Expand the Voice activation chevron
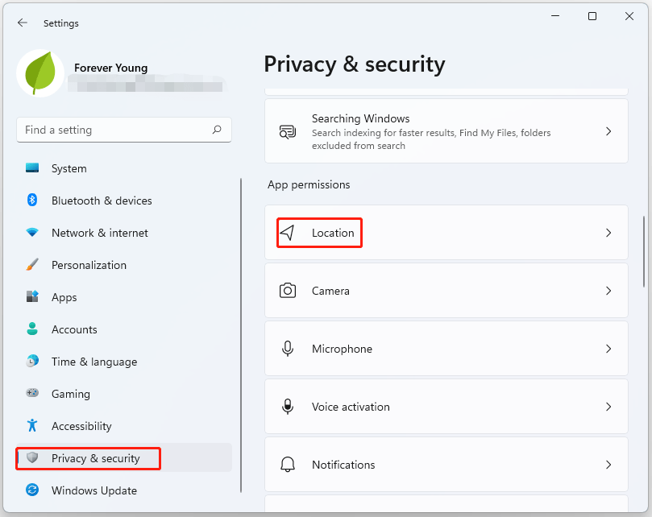652x517 pixels. (608, 407)
